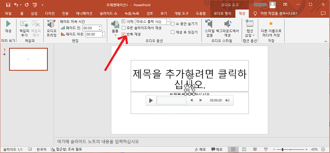Open the 볼륨 speaker menu
Image resolution: width=330 pixels, height=153 pixels.
point(115,28)
